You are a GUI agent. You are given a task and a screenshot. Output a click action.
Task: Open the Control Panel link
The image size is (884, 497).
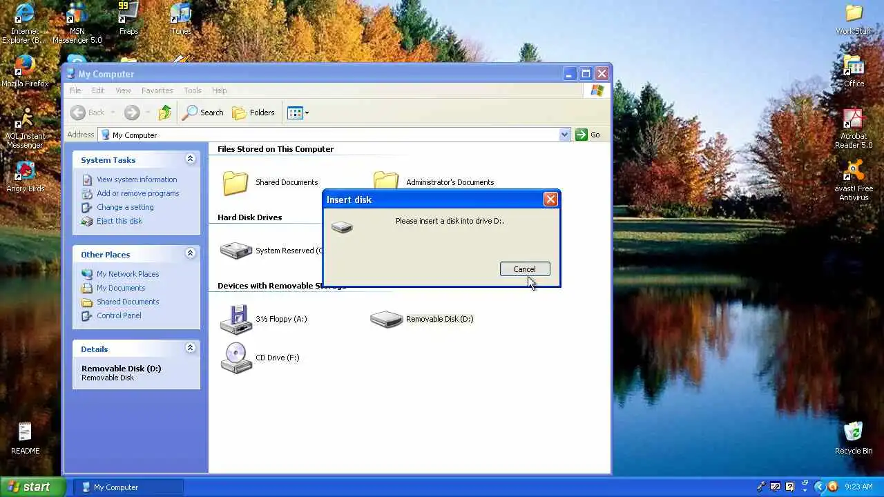pos(119,315)
